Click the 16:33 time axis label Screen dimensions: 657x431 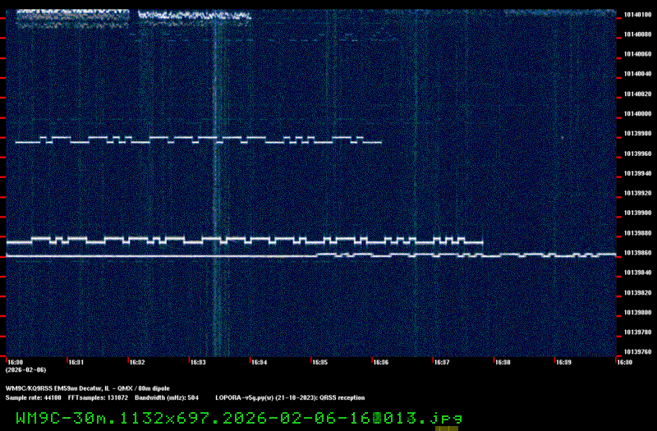pos(198,362)
